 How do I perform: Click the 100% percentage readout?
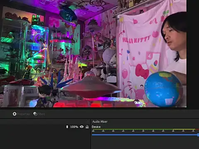coord(74,127)
